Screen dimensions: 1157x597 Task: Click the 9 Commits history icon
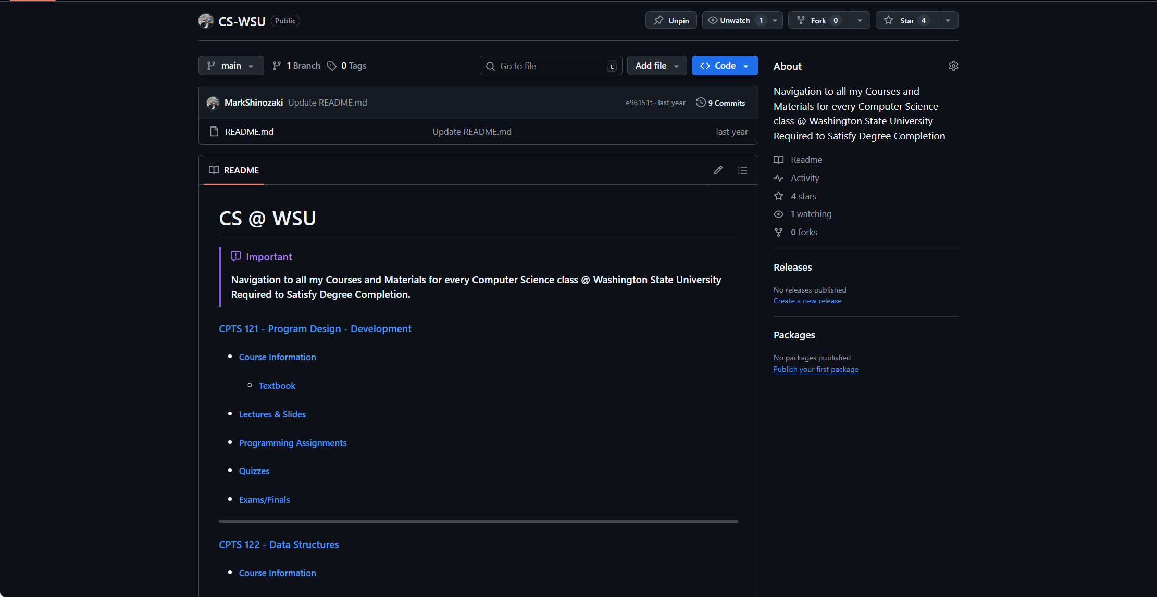[701, 103]
